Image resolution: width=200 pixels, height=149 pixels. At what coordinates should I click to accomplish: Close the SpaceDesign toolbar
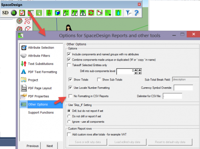[x=139, y=4]
